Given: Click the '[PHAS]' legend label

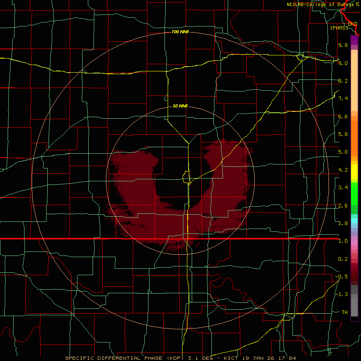Looking at the screenshot, I should point(339,28).
